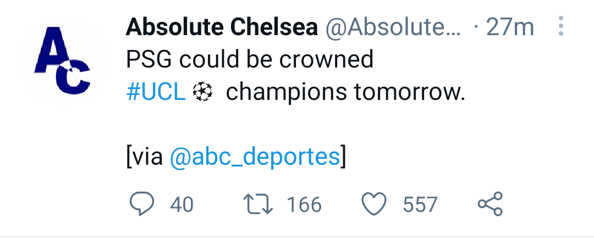The image size is (594, 241).
Task: Like the tweet with heart icon
Action: coord(375,204)
